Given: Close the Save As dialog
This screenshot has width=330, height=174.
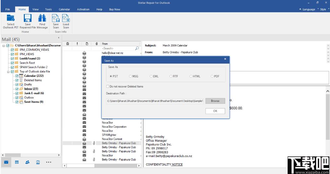Looking at the screenshot, I should [x=225, y=59].
